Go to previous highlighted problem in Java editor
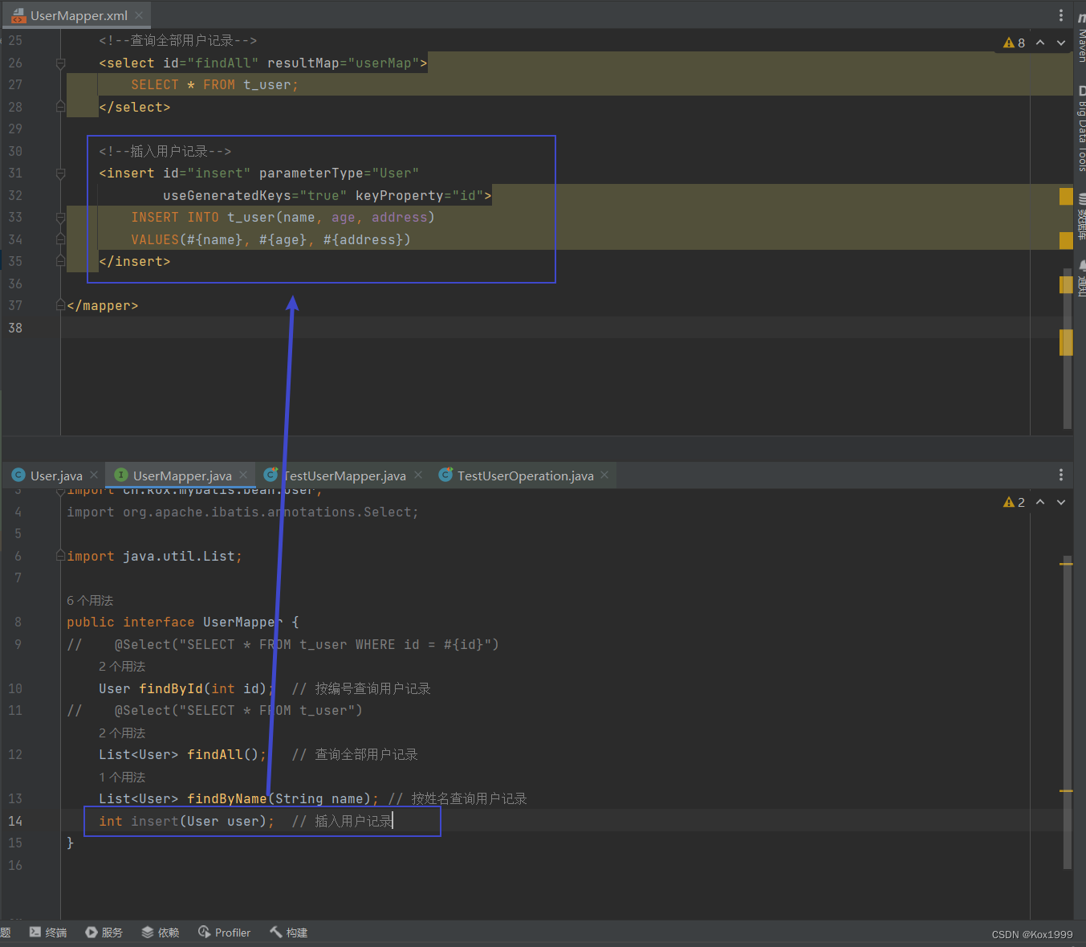The image size is (1086, 947). point(1040,502)
